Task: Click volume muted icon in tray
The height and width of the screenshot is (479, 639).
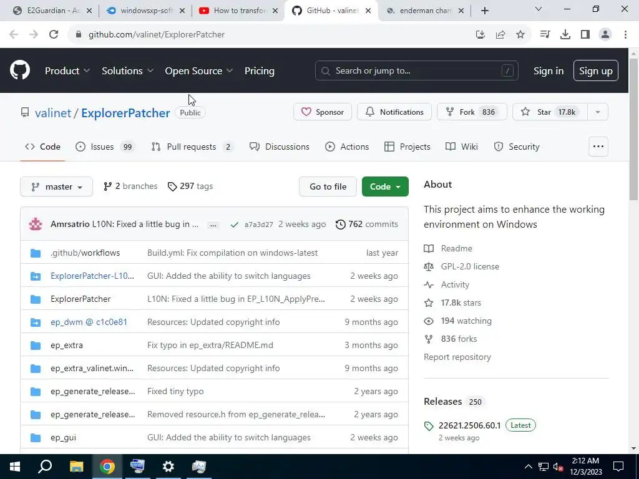Action: coord(558,467)
